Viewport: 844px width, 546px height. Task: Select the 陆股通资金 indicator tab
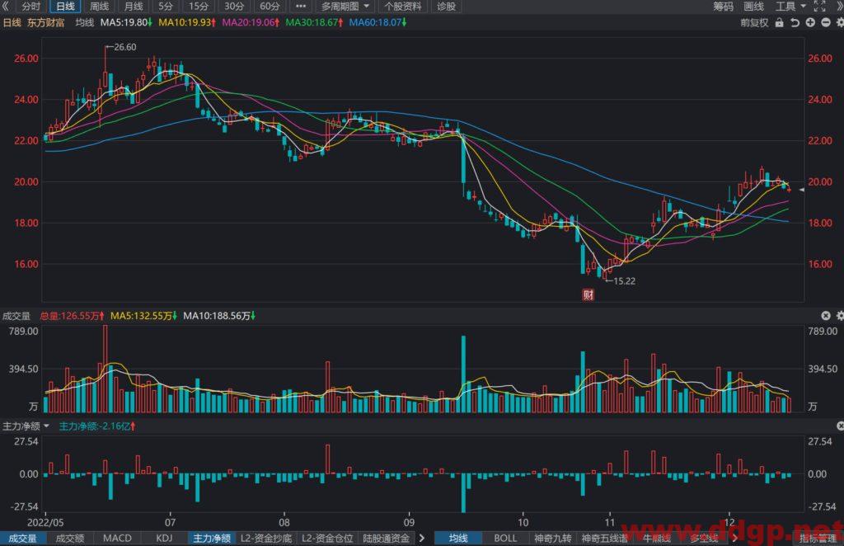(386, 538)
